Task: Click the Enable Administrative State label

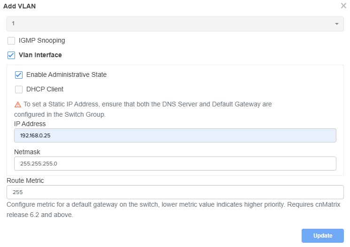Action: [x=66, y=75]
